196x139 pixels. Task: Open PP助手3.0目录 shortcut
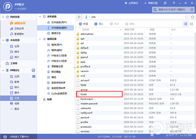coord(57,61)
